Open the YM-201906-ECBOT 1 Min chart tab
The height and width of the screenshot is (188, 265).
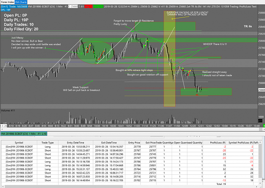24,134
